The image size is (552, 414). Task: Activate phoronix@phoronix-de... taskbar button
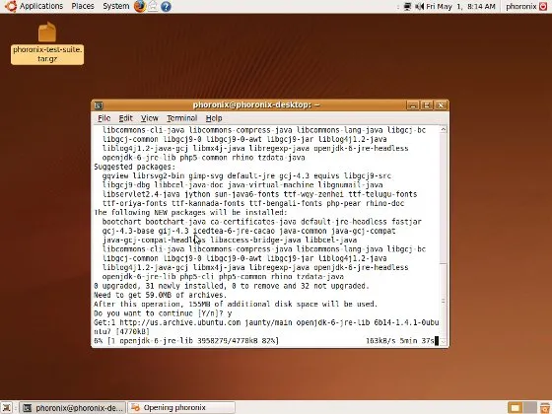click(73, 408)
